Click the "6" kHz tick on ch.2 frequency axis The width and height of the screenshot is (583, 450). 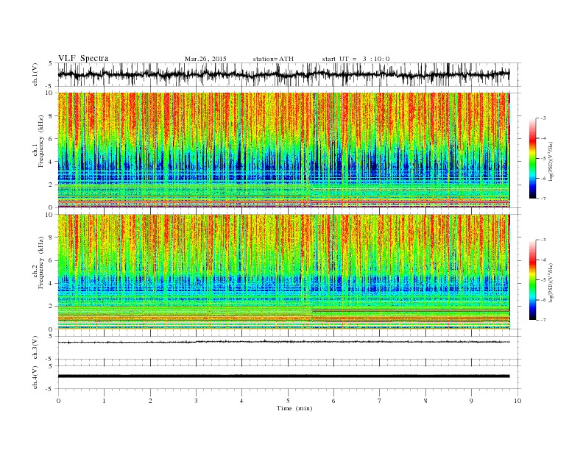[51, 260]
